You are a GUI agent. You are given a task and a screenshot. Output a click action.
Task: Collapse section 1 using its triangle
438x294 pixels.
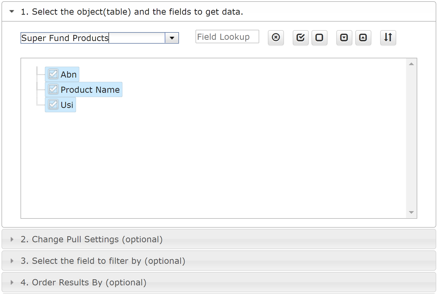[x=12, y=11]
